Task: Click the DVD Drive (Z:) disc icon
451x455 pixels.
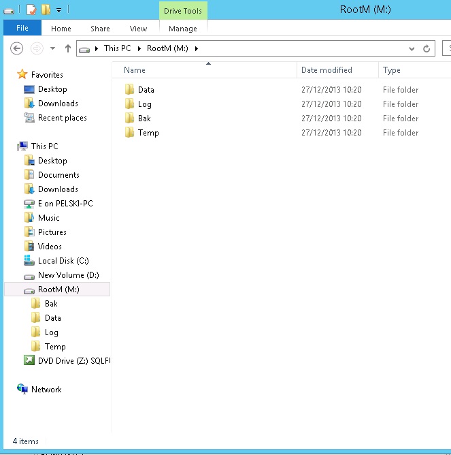Action: 29,360
